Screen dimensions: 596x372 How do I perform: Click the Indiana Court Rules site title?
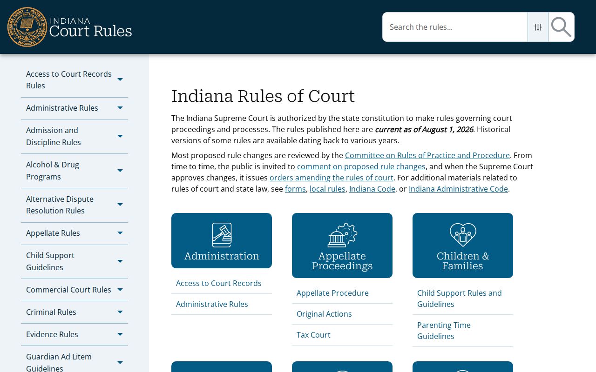click(x=90, y=27)
